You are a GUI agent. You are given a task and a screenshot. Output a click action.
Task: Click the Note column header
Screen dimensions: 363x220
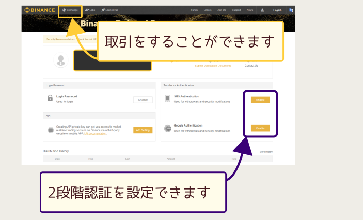[x=234, y=159]
